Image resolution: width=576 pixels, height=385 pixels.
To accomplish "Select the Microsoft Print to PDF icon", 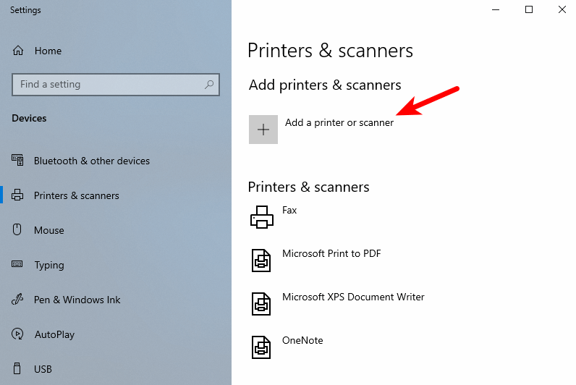I will (261, 261).
